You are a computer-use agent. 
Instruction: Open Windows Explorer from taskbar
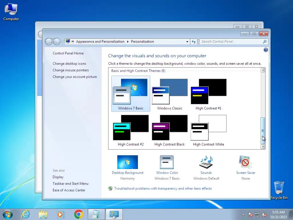coord(43,214)
